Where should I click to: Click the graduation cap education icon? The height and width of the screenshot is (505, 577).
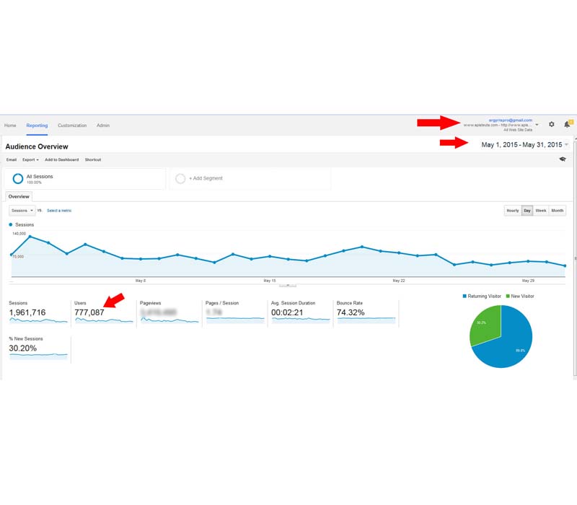point(563,159)
